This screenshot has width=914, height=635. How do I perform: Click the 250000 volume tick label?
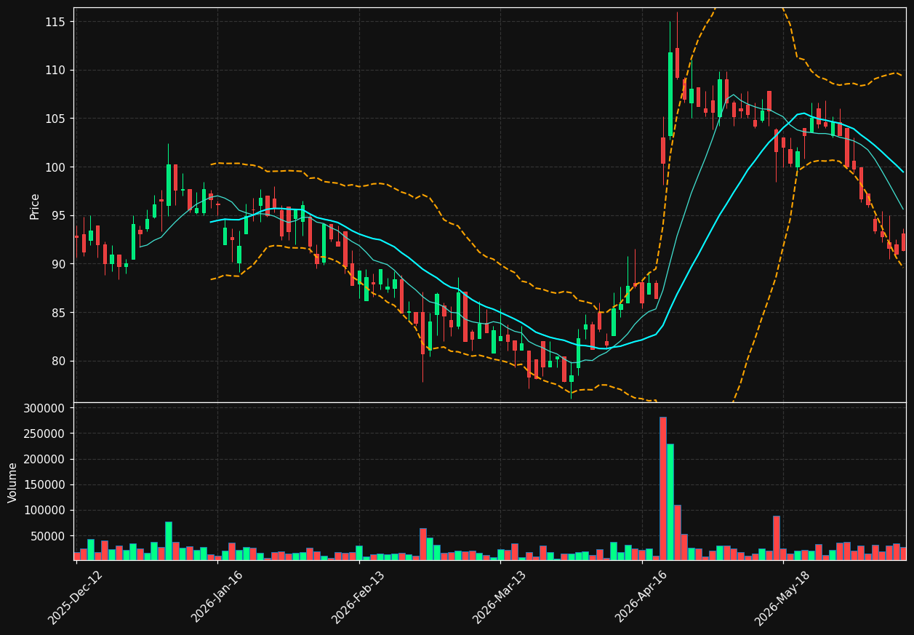coord(45,434)
